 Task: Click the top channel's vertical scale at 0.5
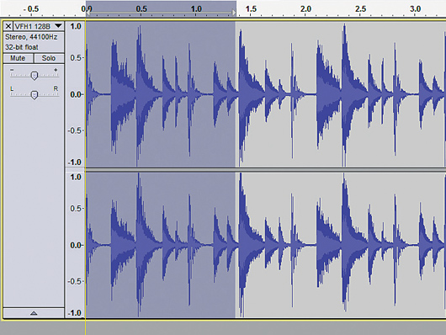(76, 58)
